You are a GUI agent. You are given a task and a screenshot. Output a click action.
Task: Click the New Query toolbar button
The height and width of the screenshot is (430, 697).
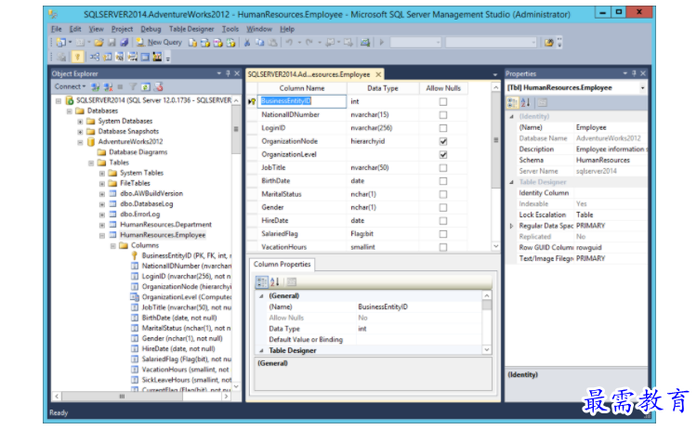point(159,42)
